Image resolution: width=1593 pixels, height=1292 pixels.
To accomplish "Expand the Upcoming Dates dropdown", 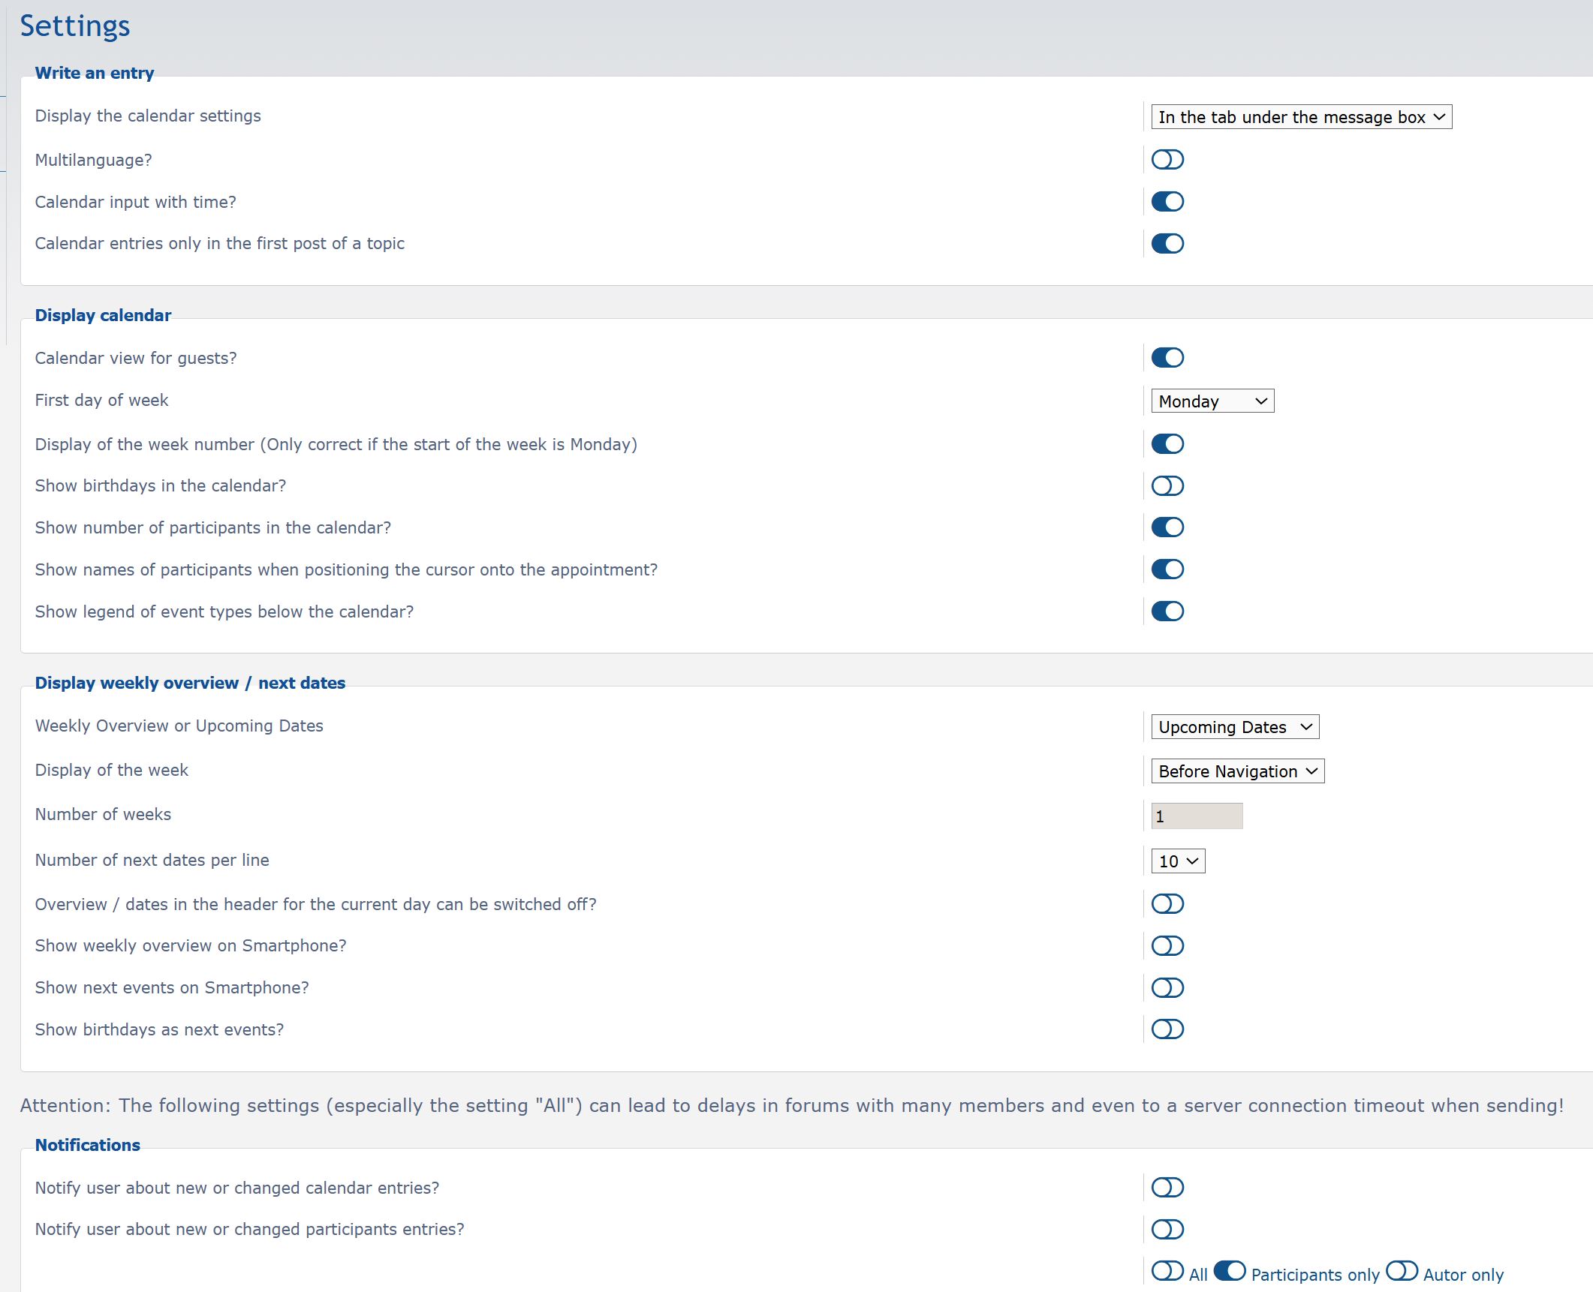I will (1235, 727).
